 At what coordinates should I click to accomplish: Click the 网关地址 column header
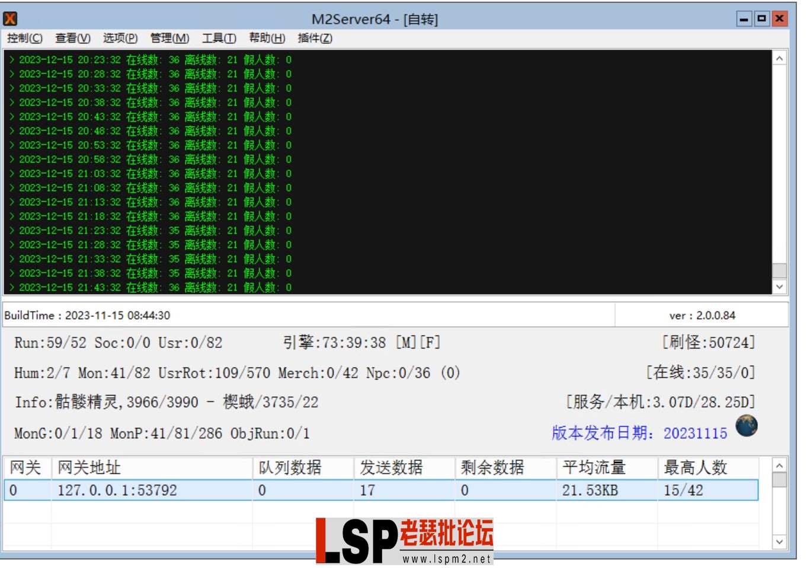tap(89, 467)
